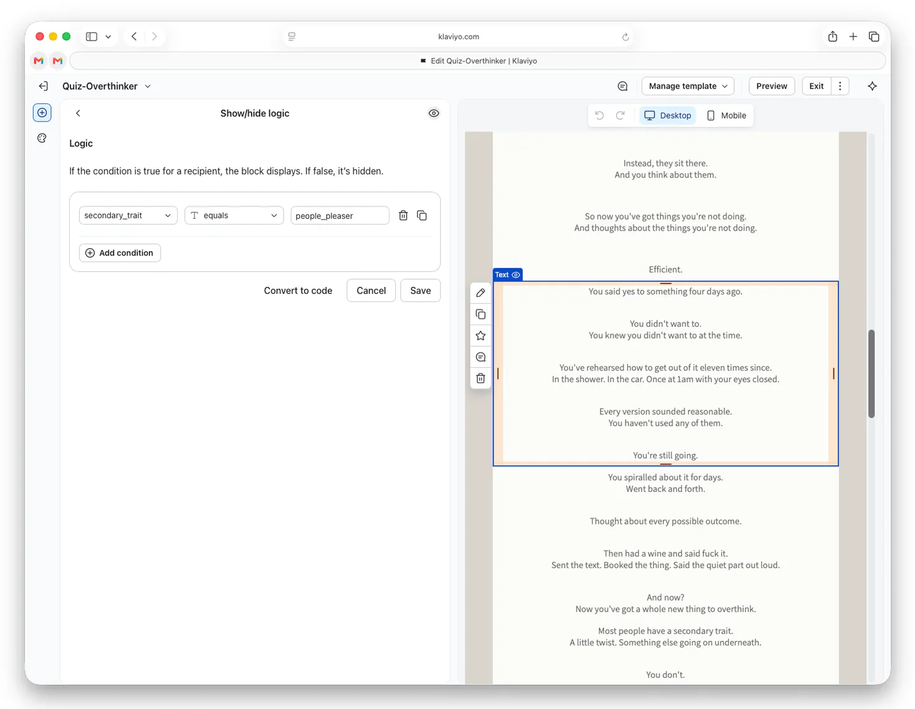
Task: Save the Text block as favorite star
Action: click(481, 335)
